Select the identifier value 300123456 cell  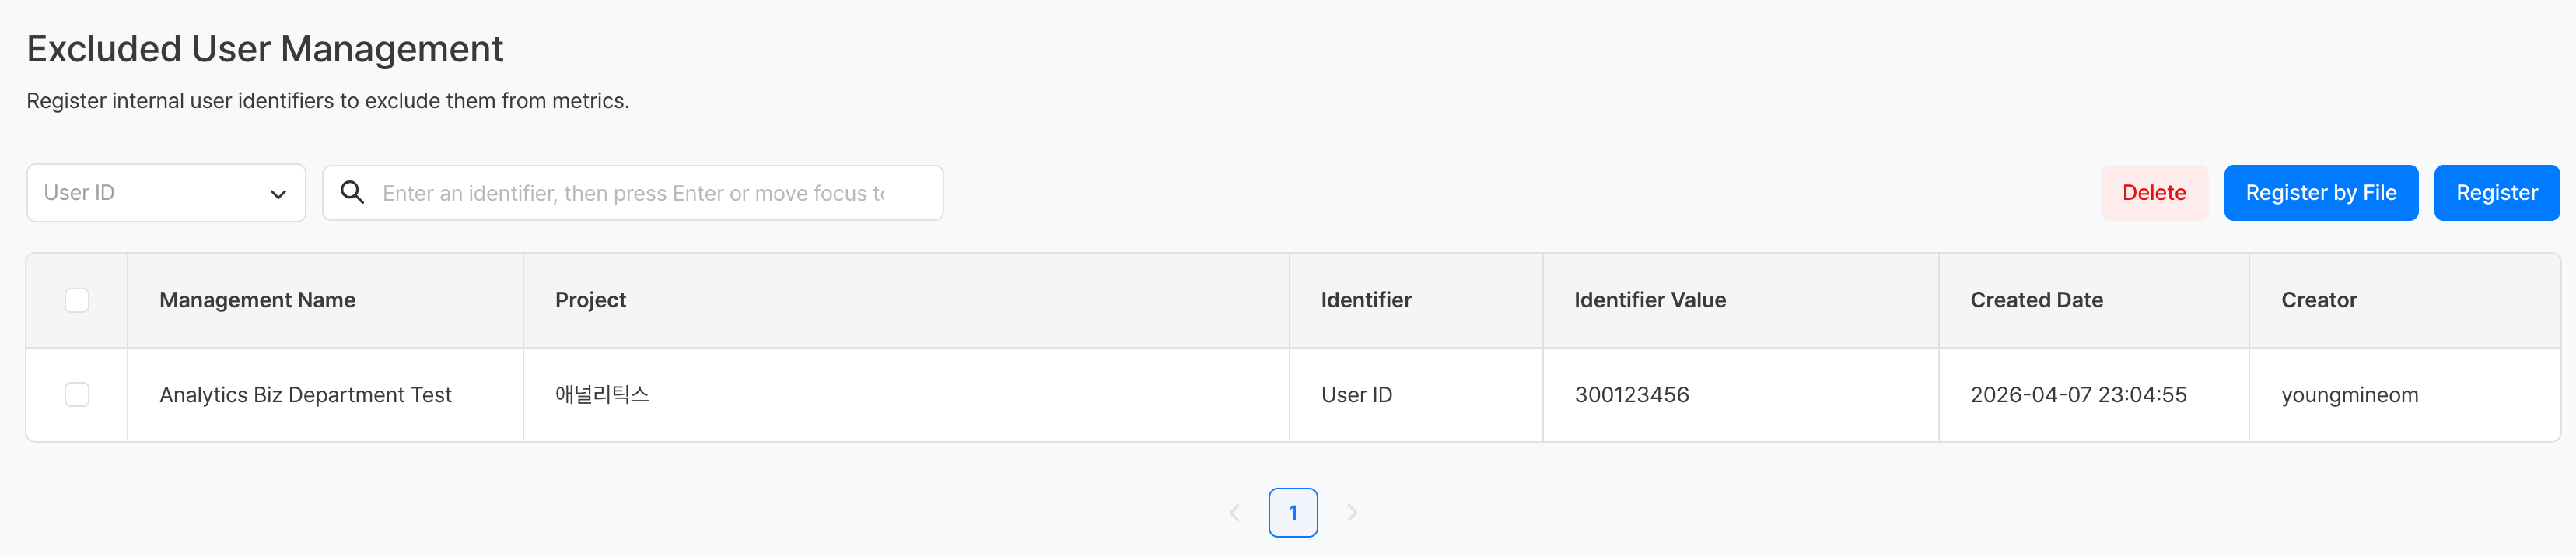(x=1631, y=395)
